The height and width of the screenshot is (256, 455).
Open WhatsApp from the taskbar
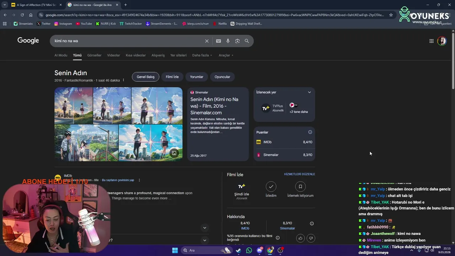click(x=249, y=250)
